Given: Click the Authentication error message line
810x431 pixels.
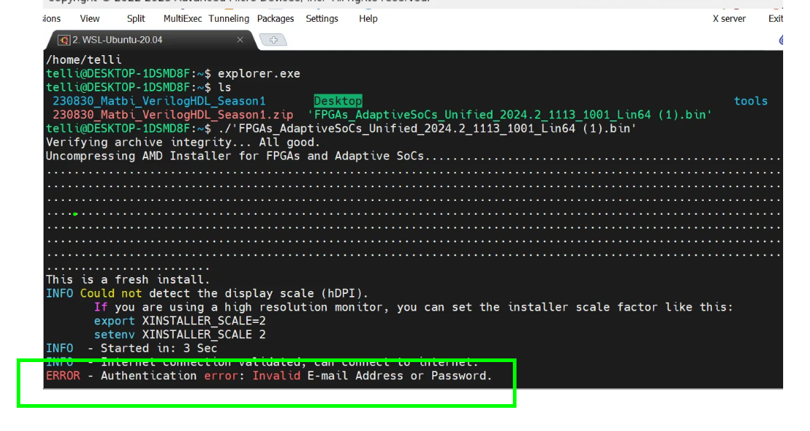Looking at the screenshot, I should click(269, 376).
